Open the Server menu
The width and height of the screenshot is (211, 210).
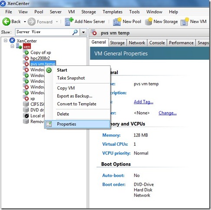point(55,12)
